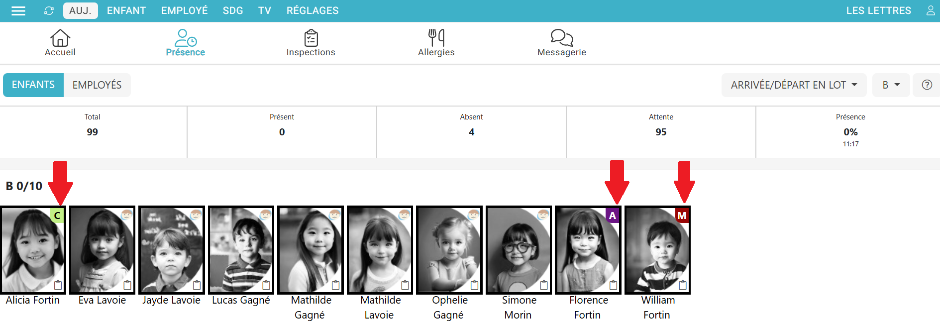The width and height of the screenshot is (940, 323).
Task: Open the ENFANT menu
Action: tap(126, 10)
